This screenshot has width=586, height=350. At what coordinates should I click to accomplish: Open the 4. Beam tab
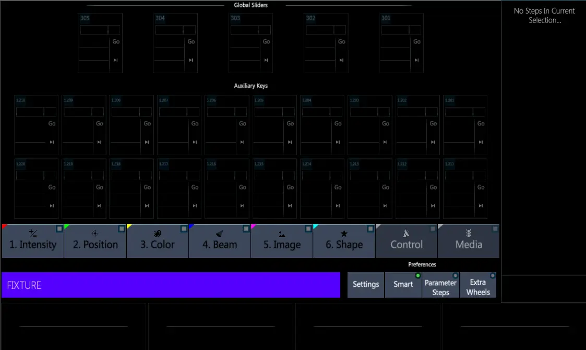click(220, 241)
